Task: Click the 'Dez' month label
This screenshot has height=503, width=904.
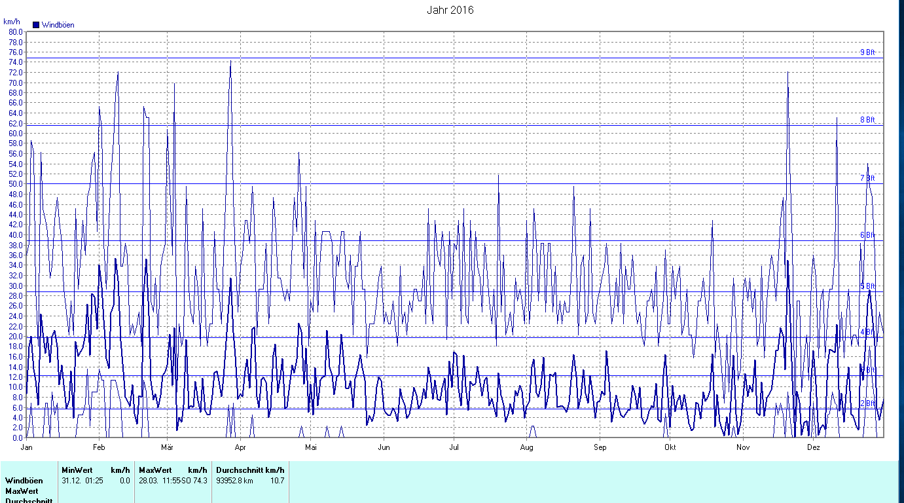Action: tap(813, 447)
